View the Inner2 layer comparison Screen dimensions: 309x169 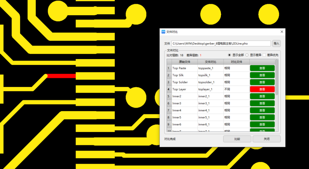click(262, 96)
